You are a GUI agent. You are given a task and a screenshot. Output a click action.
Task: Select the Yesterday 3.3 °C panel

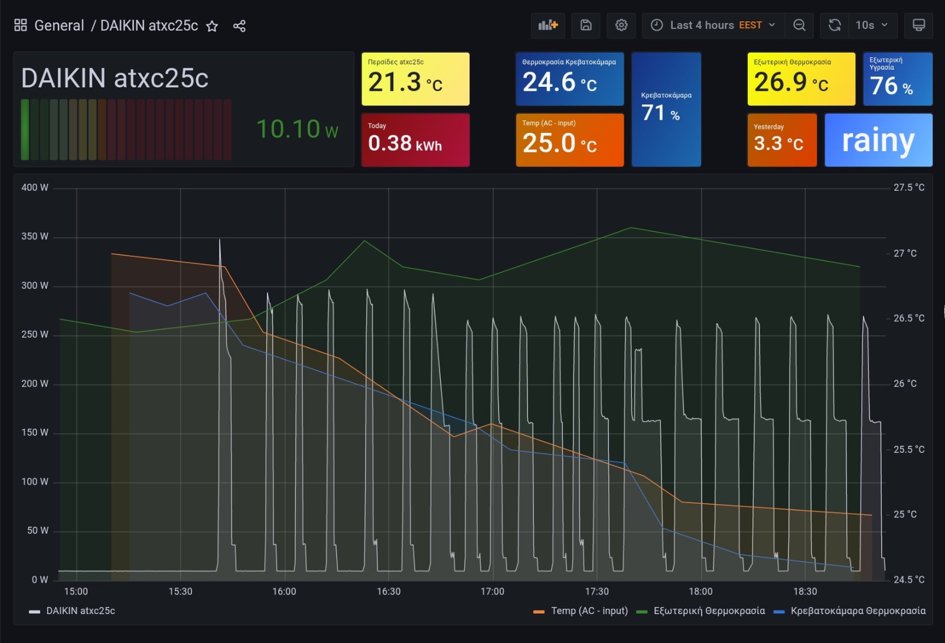(x=782, y=140)
